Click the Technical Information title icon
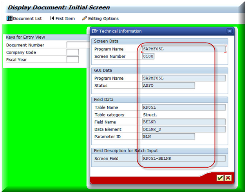 coord(95,31)
